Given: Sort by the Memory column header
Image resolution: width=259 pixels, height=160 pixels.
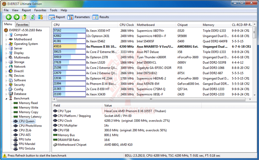Looking at the screenshot, I should [x=215, y=25].
